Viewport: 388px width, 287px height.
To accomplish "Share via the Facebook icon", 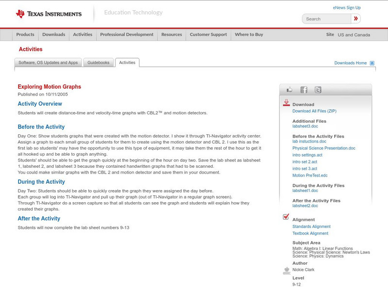I will [304, 90].
